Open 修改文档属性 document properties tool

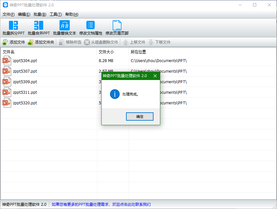(x=91, y=26)
